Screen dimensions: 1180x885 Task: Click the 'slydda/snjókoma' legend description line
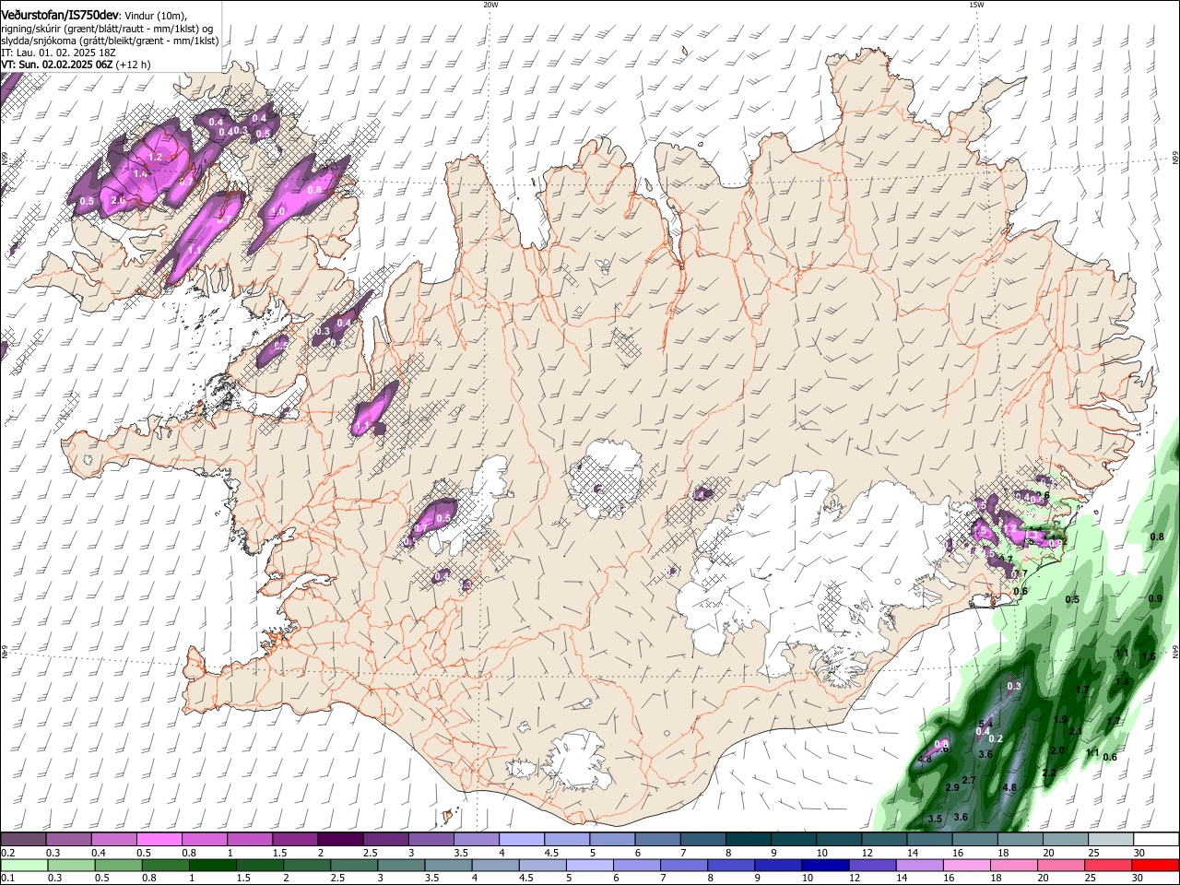point(110,41)
